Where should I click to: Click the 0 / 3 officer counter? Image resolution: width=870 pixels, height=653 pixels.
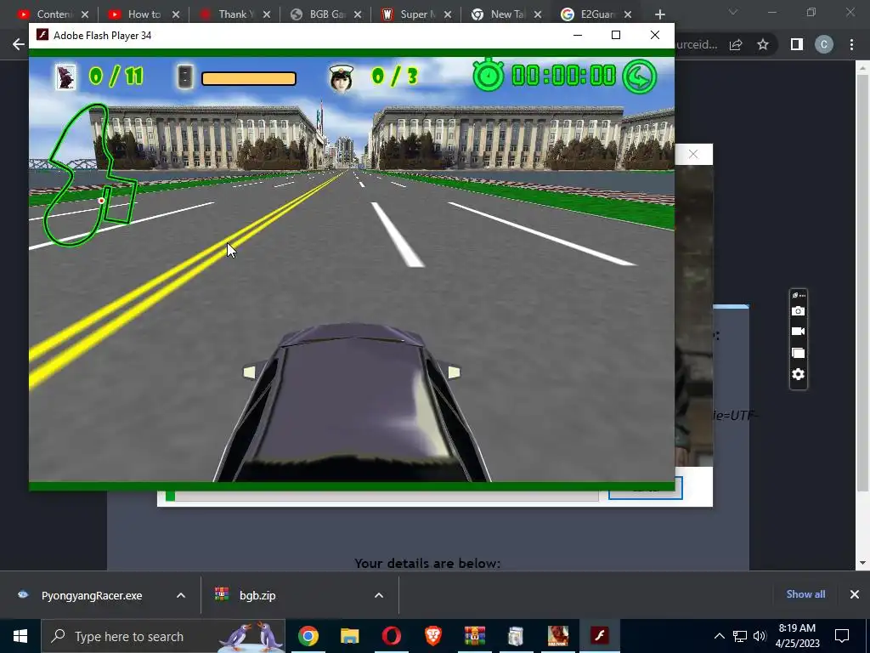[x=394, y=76]
